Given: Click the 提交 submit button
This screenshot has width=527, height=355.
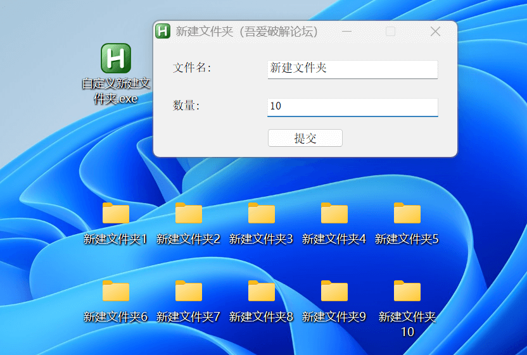Looking at the screenshot, I should pos(305,138).
